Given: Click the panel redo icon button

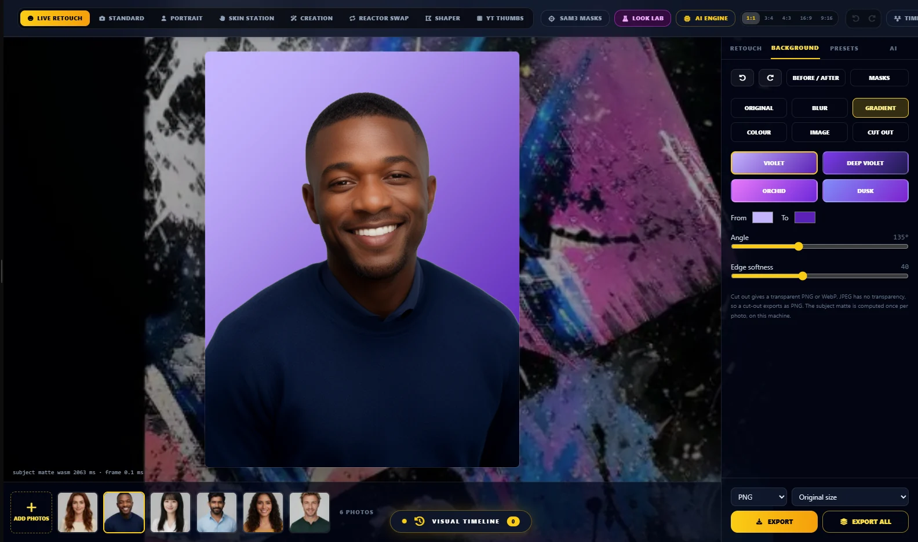Looking at the screenshot, I should (x=770, y=78).
